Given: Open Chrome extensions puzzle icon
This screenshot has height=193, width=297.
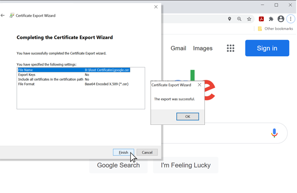Looking at the screenshot, I should (271, 19).
